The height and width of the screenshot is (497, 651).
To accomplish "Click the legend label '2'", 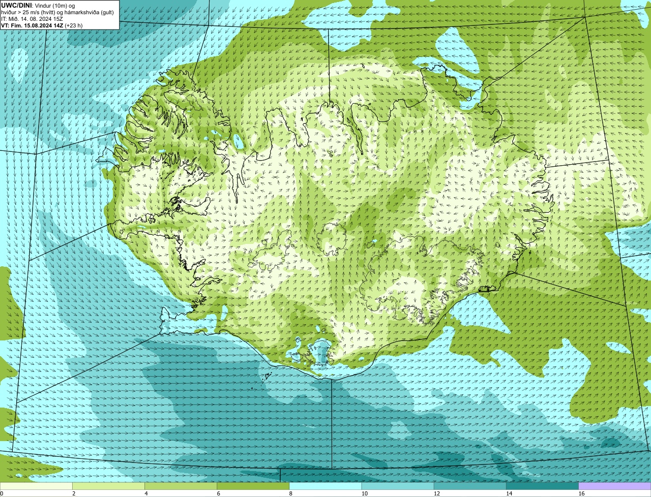I will (x=74, y=493).
